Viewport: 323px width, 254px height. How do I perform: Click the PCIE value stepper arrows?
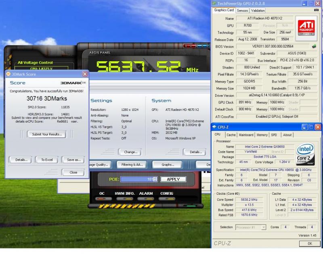[155, 179]
